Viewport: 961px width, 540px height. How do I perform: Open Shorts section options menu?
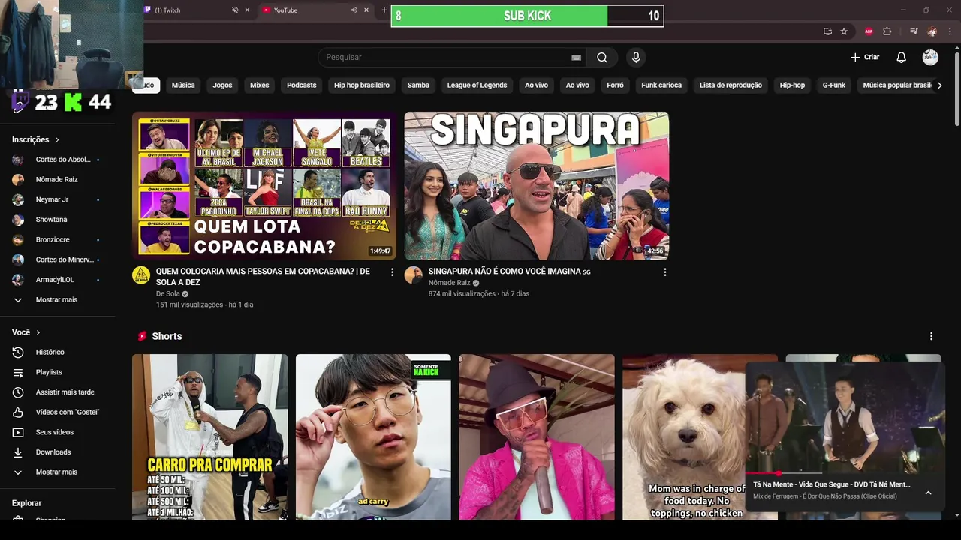[931, 336]
